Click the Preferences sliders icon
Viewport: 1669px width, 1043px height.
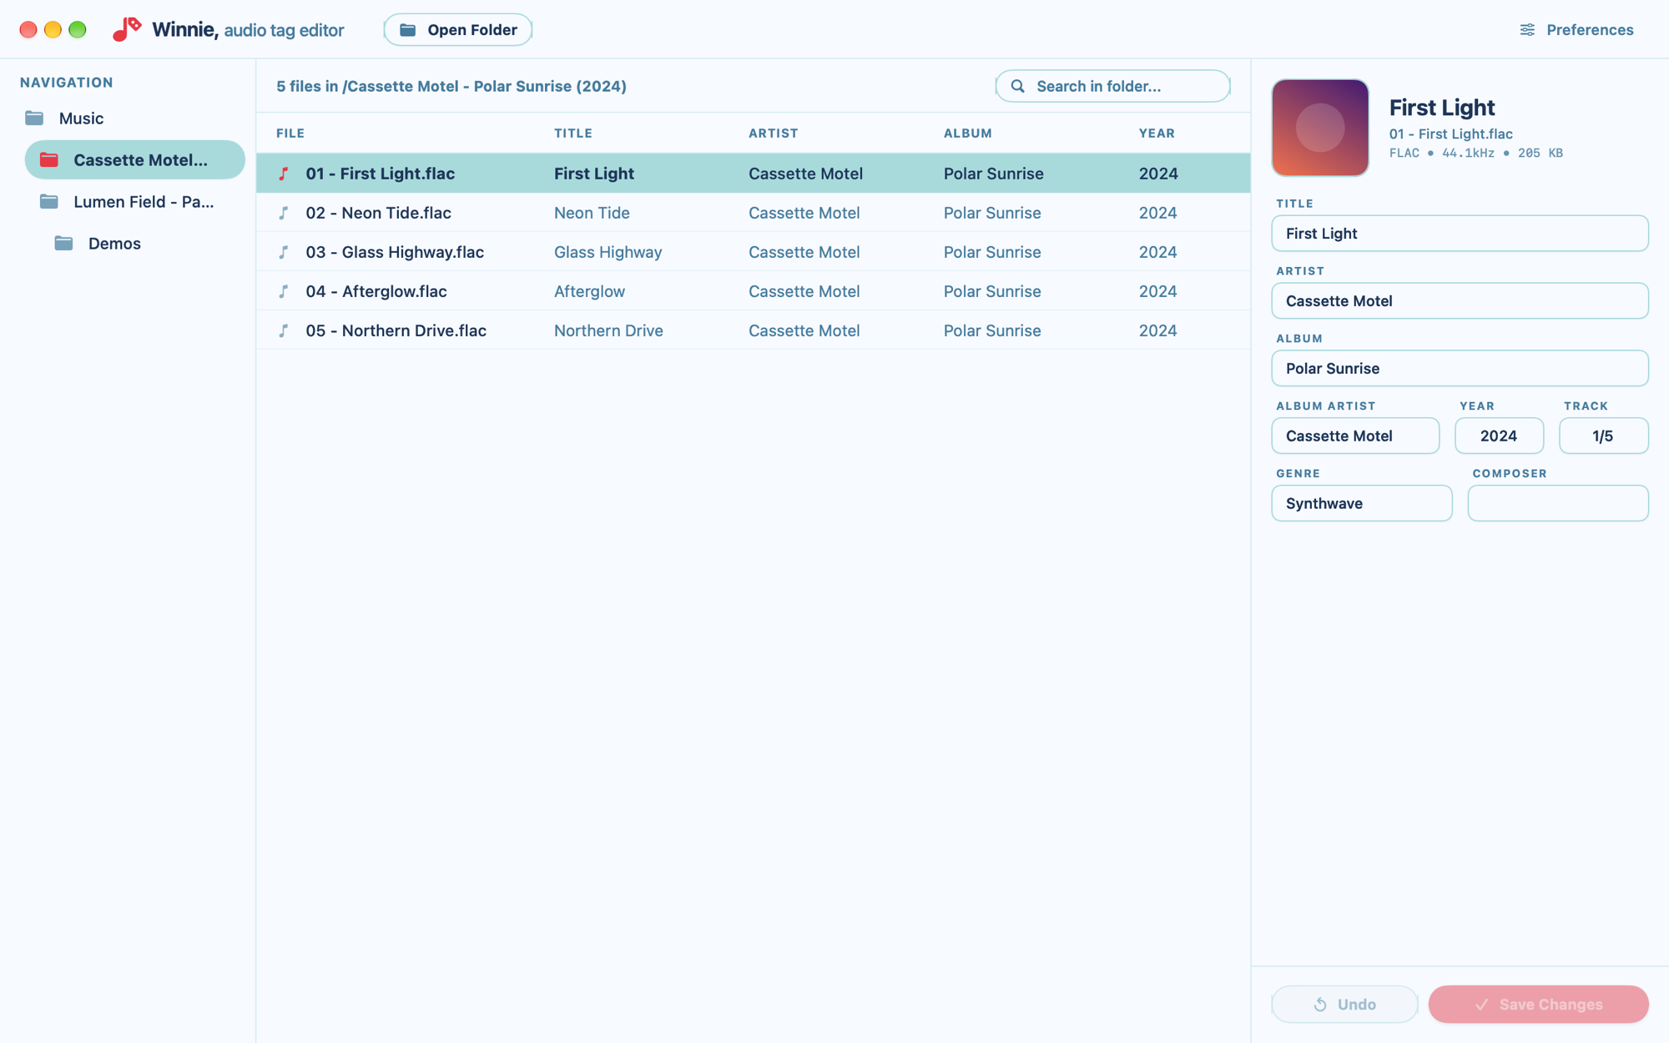[1527, 30]
